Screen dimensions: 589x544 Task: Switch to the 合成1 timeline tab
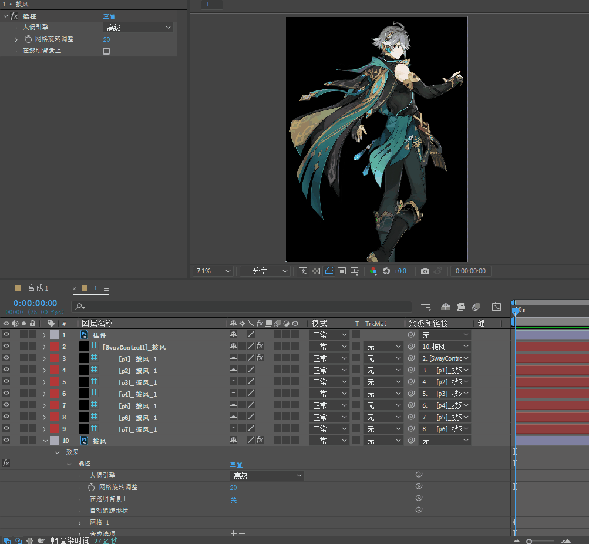38,288
